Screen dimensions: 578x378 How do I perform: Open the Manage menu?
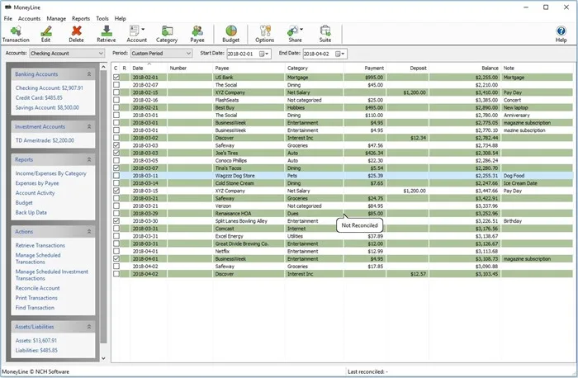56,18
